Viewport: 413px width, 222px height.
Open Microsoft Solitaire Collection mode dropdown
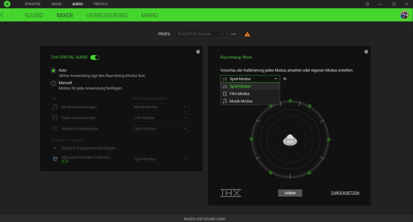[x=160, y=159]
